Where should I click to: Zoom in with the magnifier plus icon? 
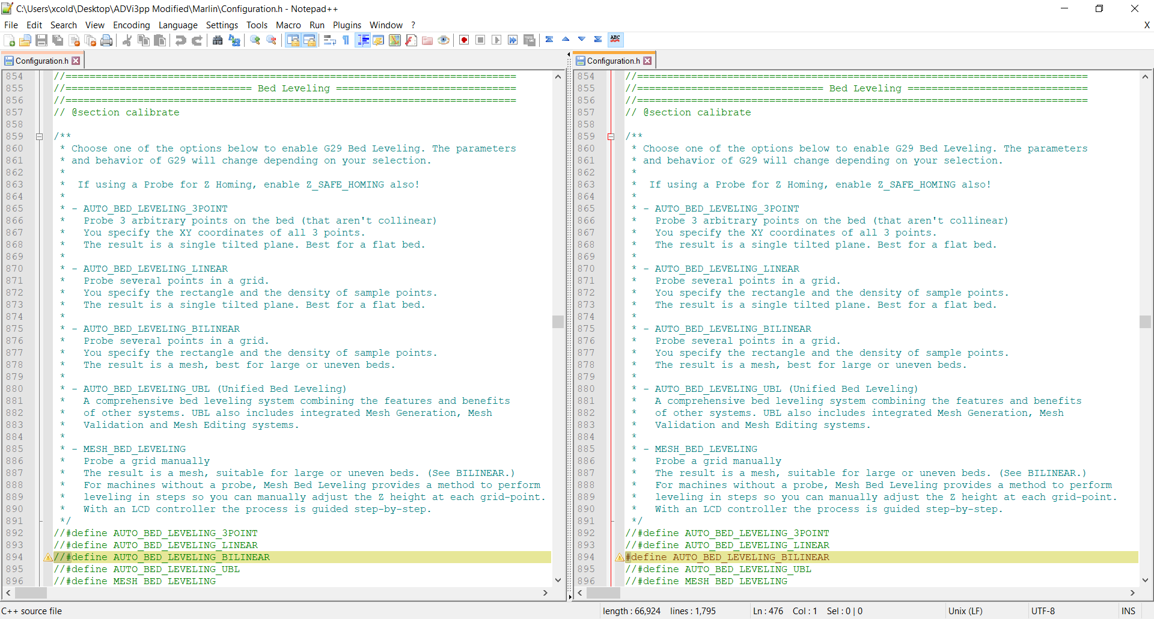tap(255, 40)
